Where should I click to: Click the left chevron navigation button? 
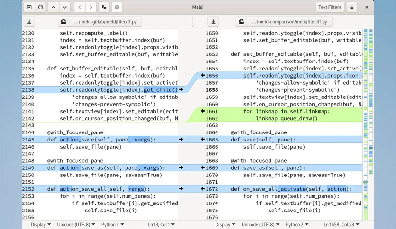[x=80, y=7]
